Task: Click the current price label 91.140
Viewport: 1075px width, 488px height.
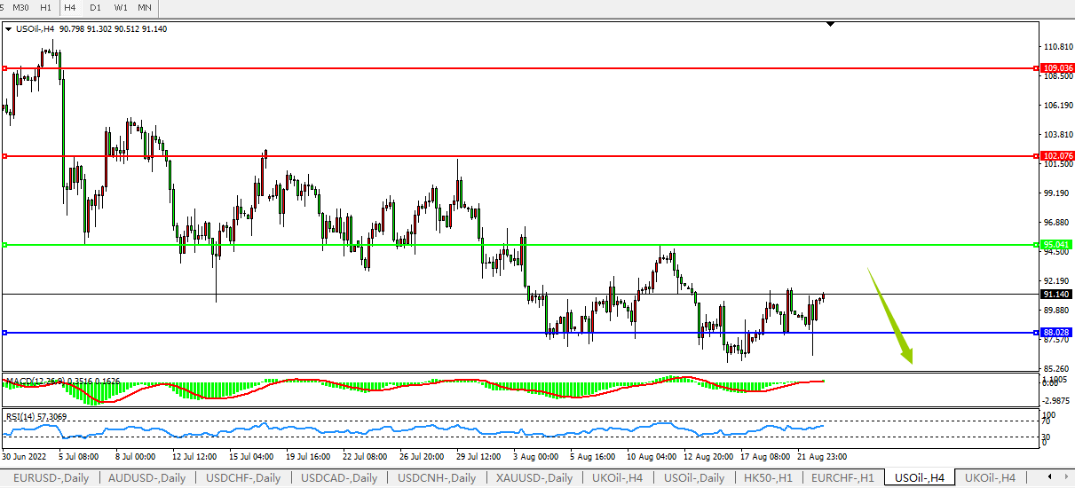Action: coord(1055,294)
